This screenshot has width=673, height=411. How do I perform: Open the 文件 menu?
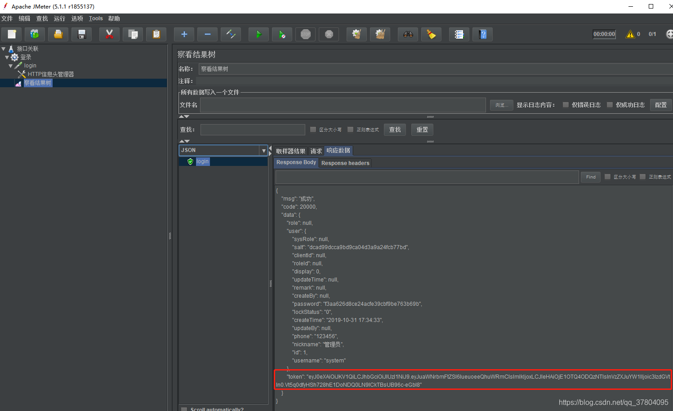point(7,18)
